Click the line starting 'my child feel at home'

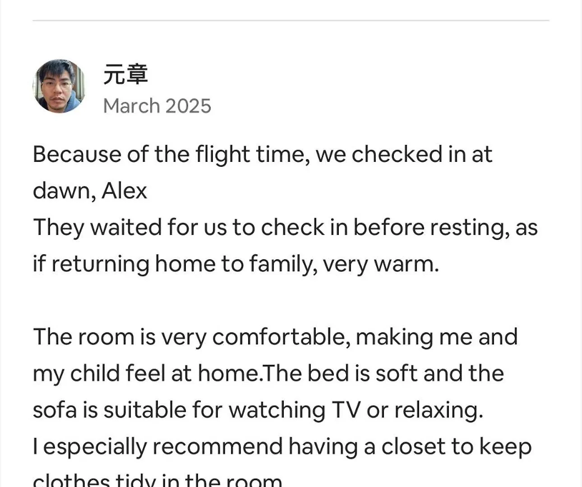268,373
